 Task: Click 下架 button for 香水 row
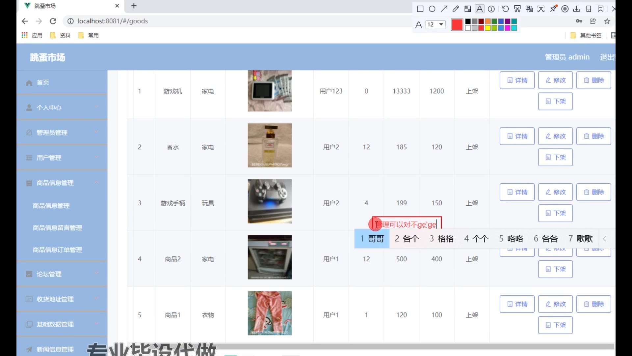(x=555, y=157)
